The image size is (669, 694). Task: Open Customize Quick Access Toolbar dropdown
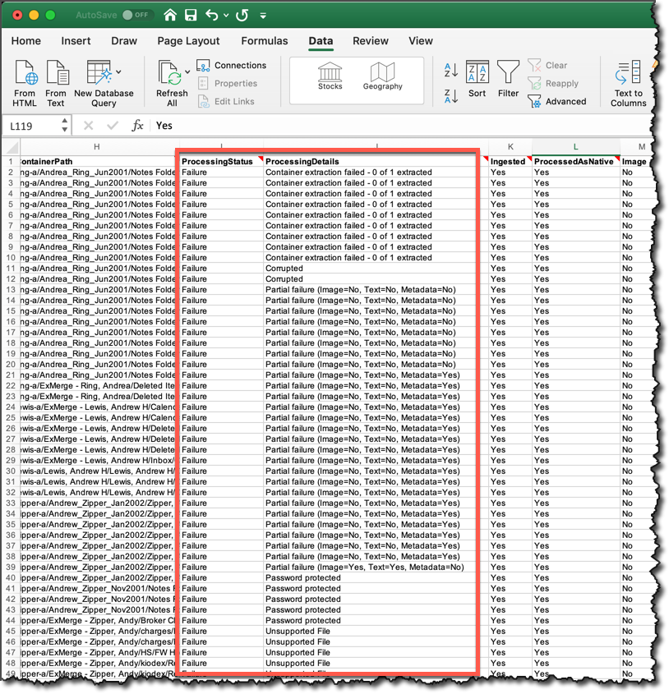pyautogui.click(x=263, y=16)
